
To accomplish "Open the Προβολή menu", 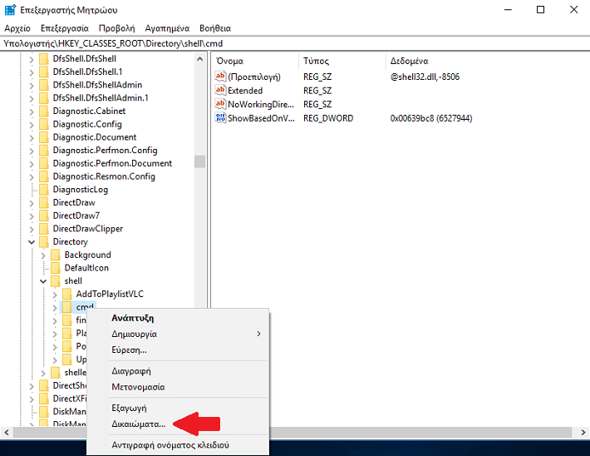I will pyautogui.click(x=116, y=28).
